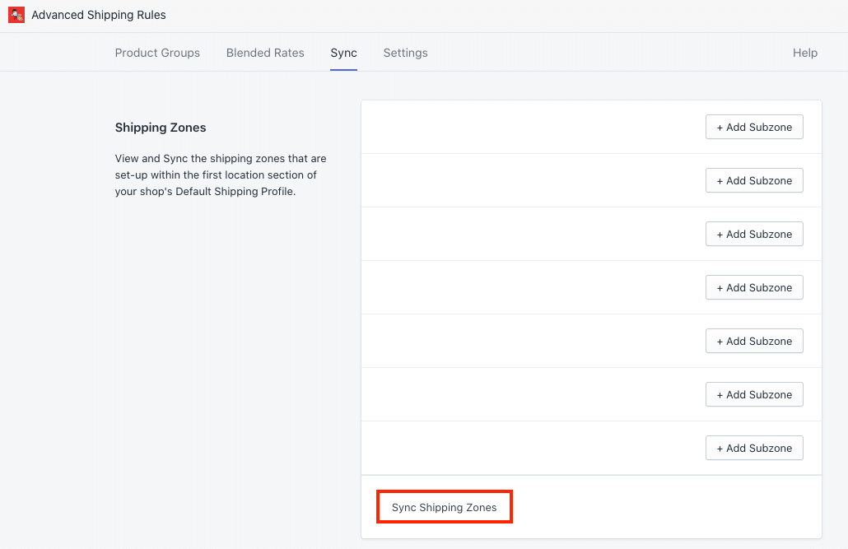Hit Add Subzone in the sixth zone row
848x549 pixels.
[x=753, y=394]
